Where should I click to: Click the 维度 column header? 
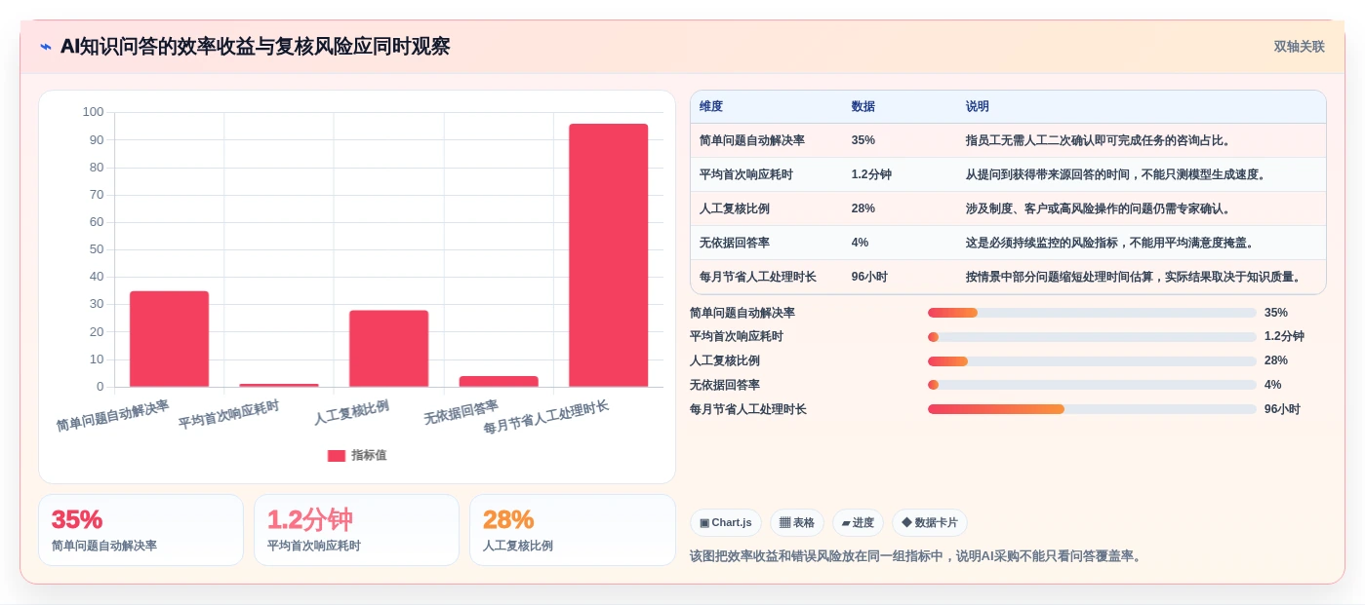pyautogui.click(x=711, y=106)
